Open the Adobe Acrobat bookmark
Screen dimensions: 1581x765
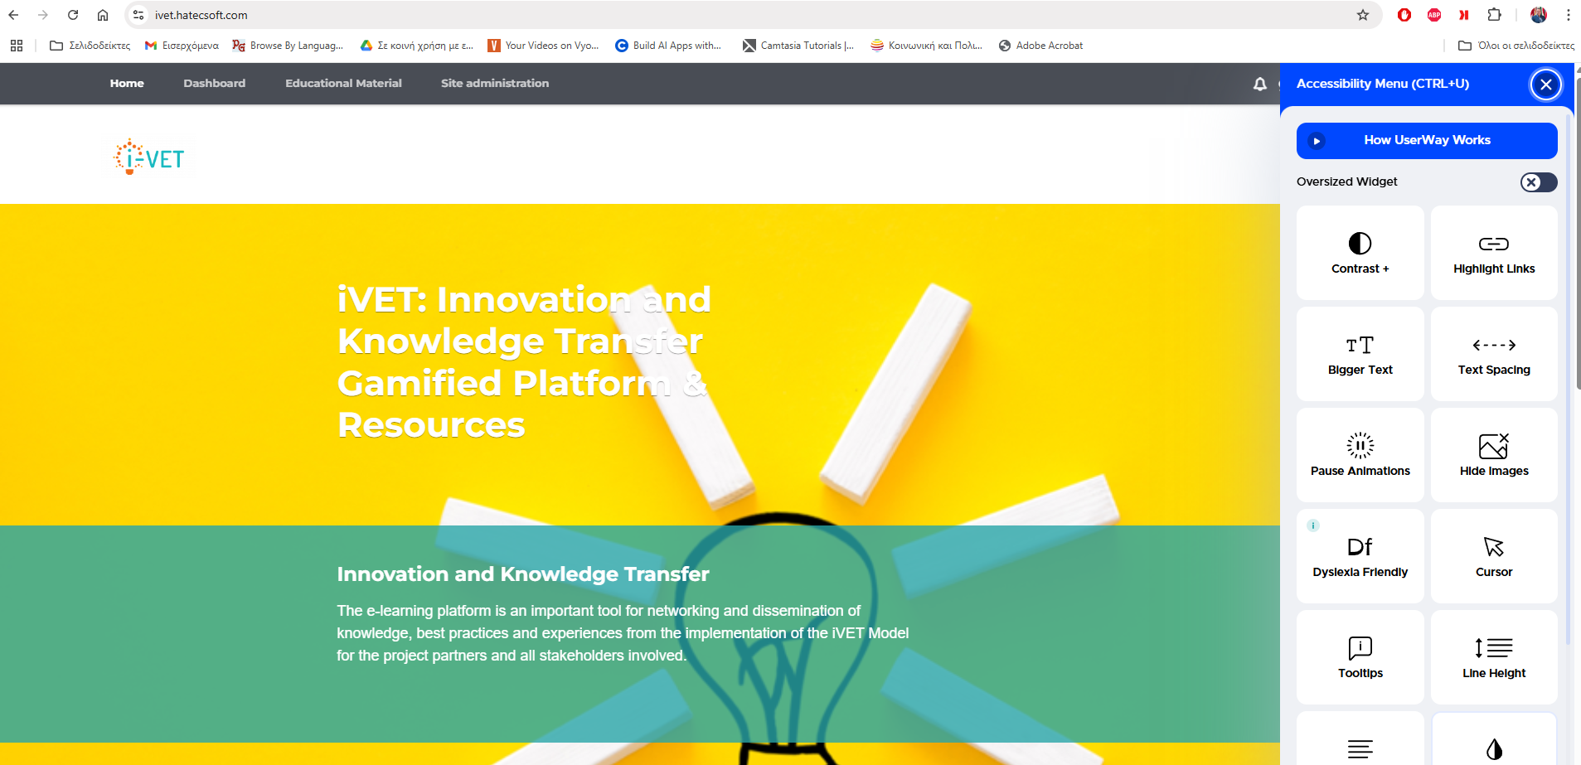tap(1040, 46)
